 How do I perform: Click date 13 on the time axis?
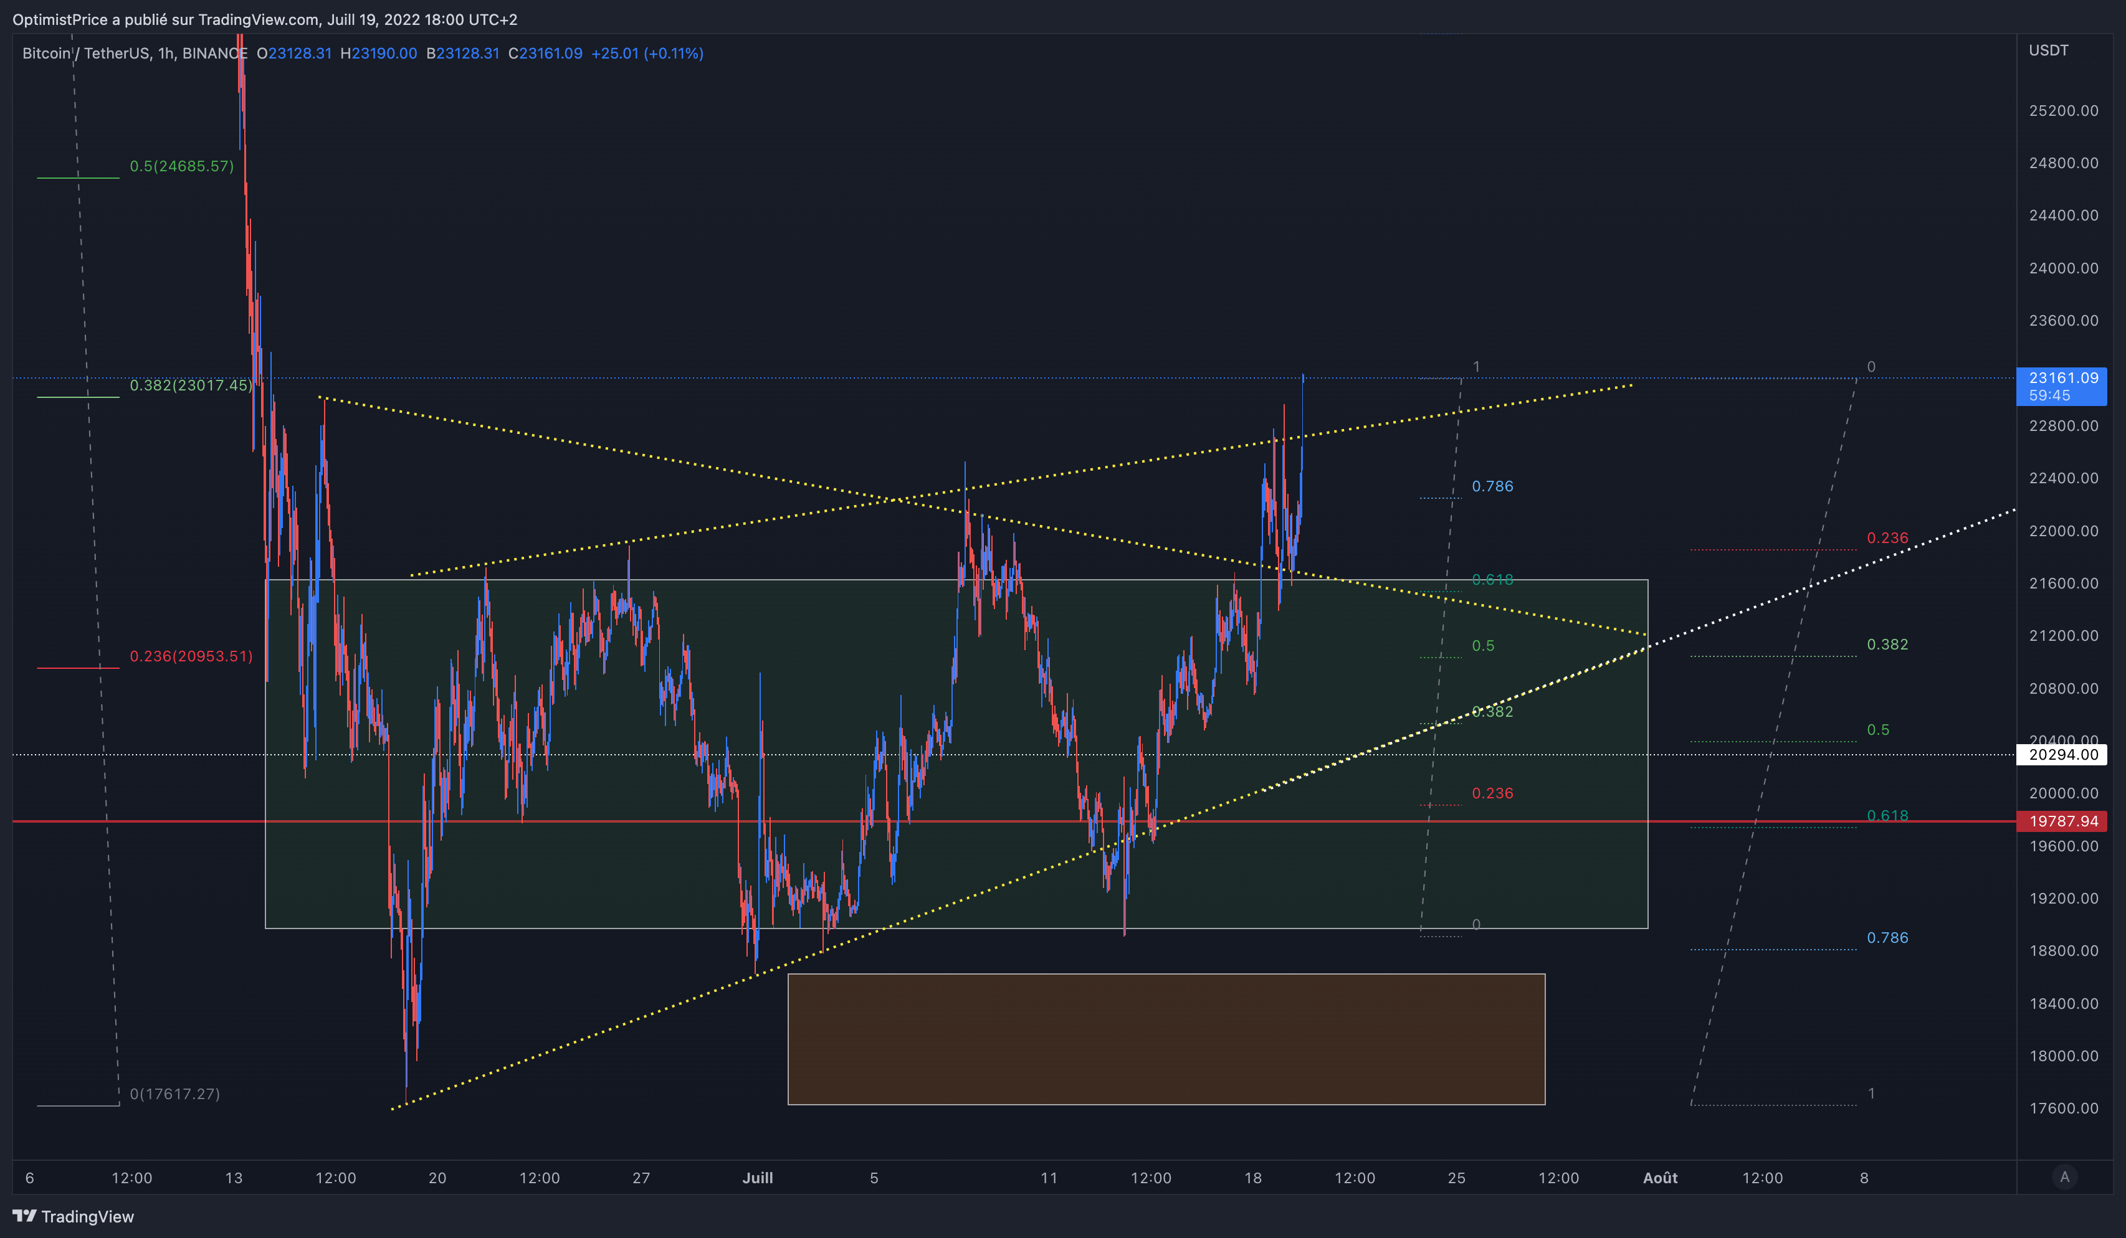(234, 1178)
